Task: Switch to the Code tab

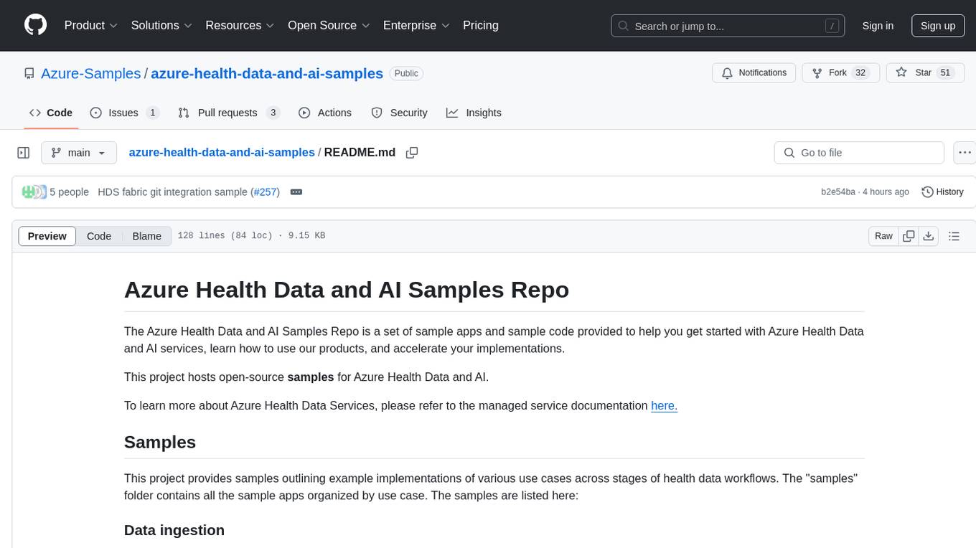Action: (51, 113)
